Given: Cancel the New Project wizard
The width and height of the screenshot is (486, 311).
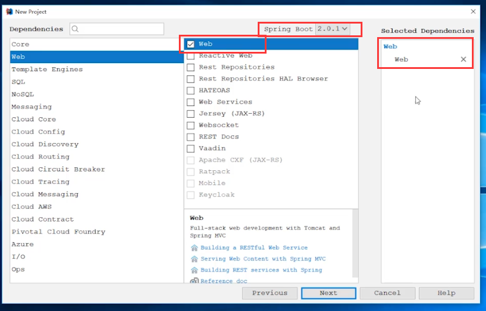Looking at the screenshot, I should point(387,293).
